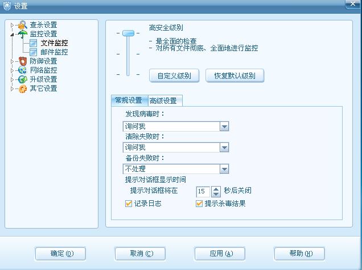
Task: Expand the 其它设置 tree node
Action: (12, 89)
